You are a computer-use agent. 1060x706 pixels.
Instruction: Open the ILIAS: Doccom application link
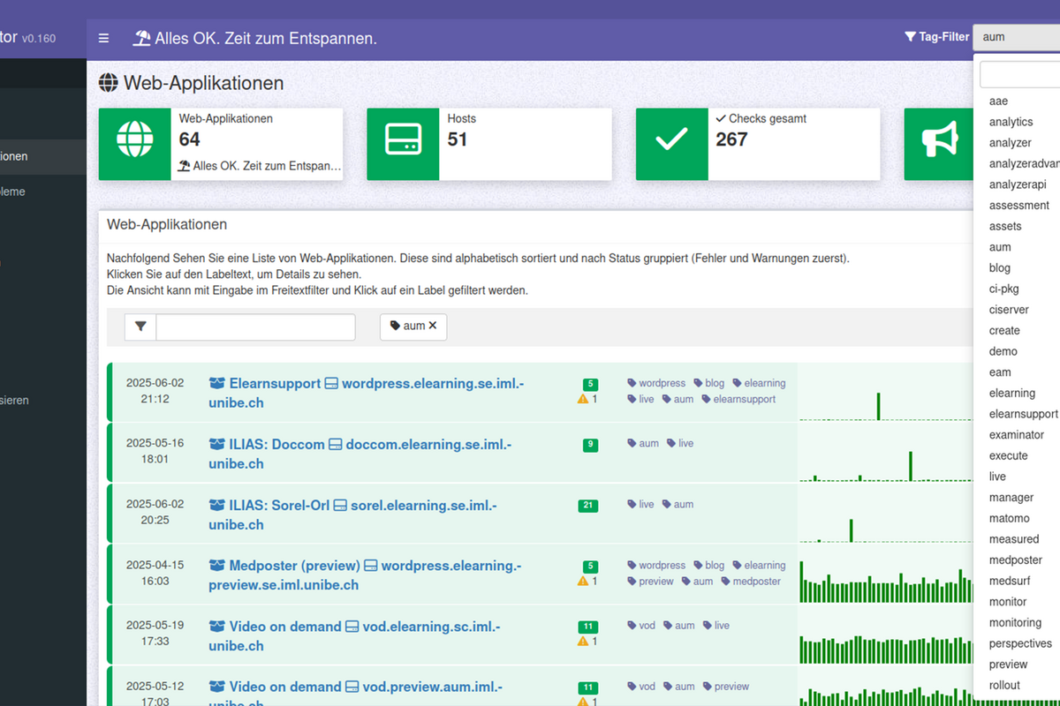pyautogui.click(x=360, y=454)
